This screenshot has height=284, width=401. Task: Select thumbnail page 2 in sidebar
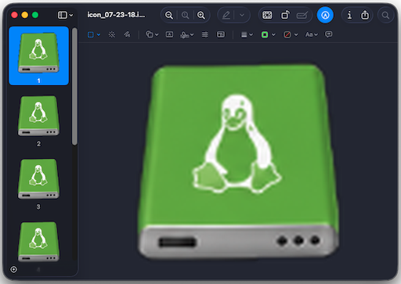[38, 116]
